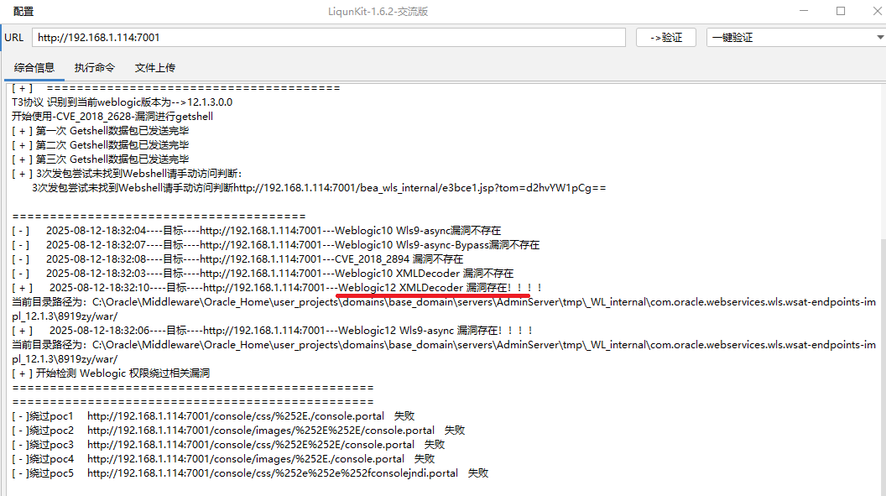Image resolution: width=886 pixels, height=496 pixels.
Task: Click the 绕过poc2 result line
Action: click(x=238, y=431)
